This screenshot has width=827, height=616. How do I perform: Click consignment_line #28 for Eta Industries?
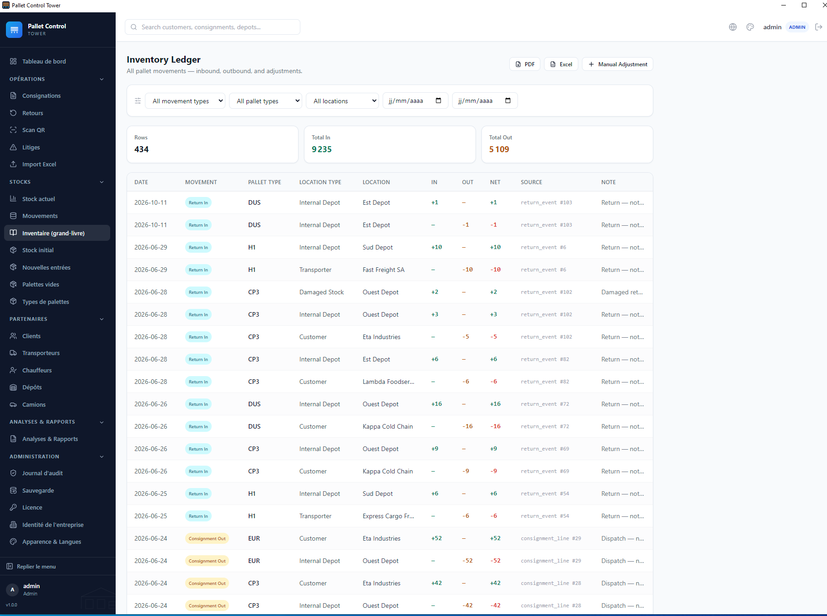(x=551, y=583)
